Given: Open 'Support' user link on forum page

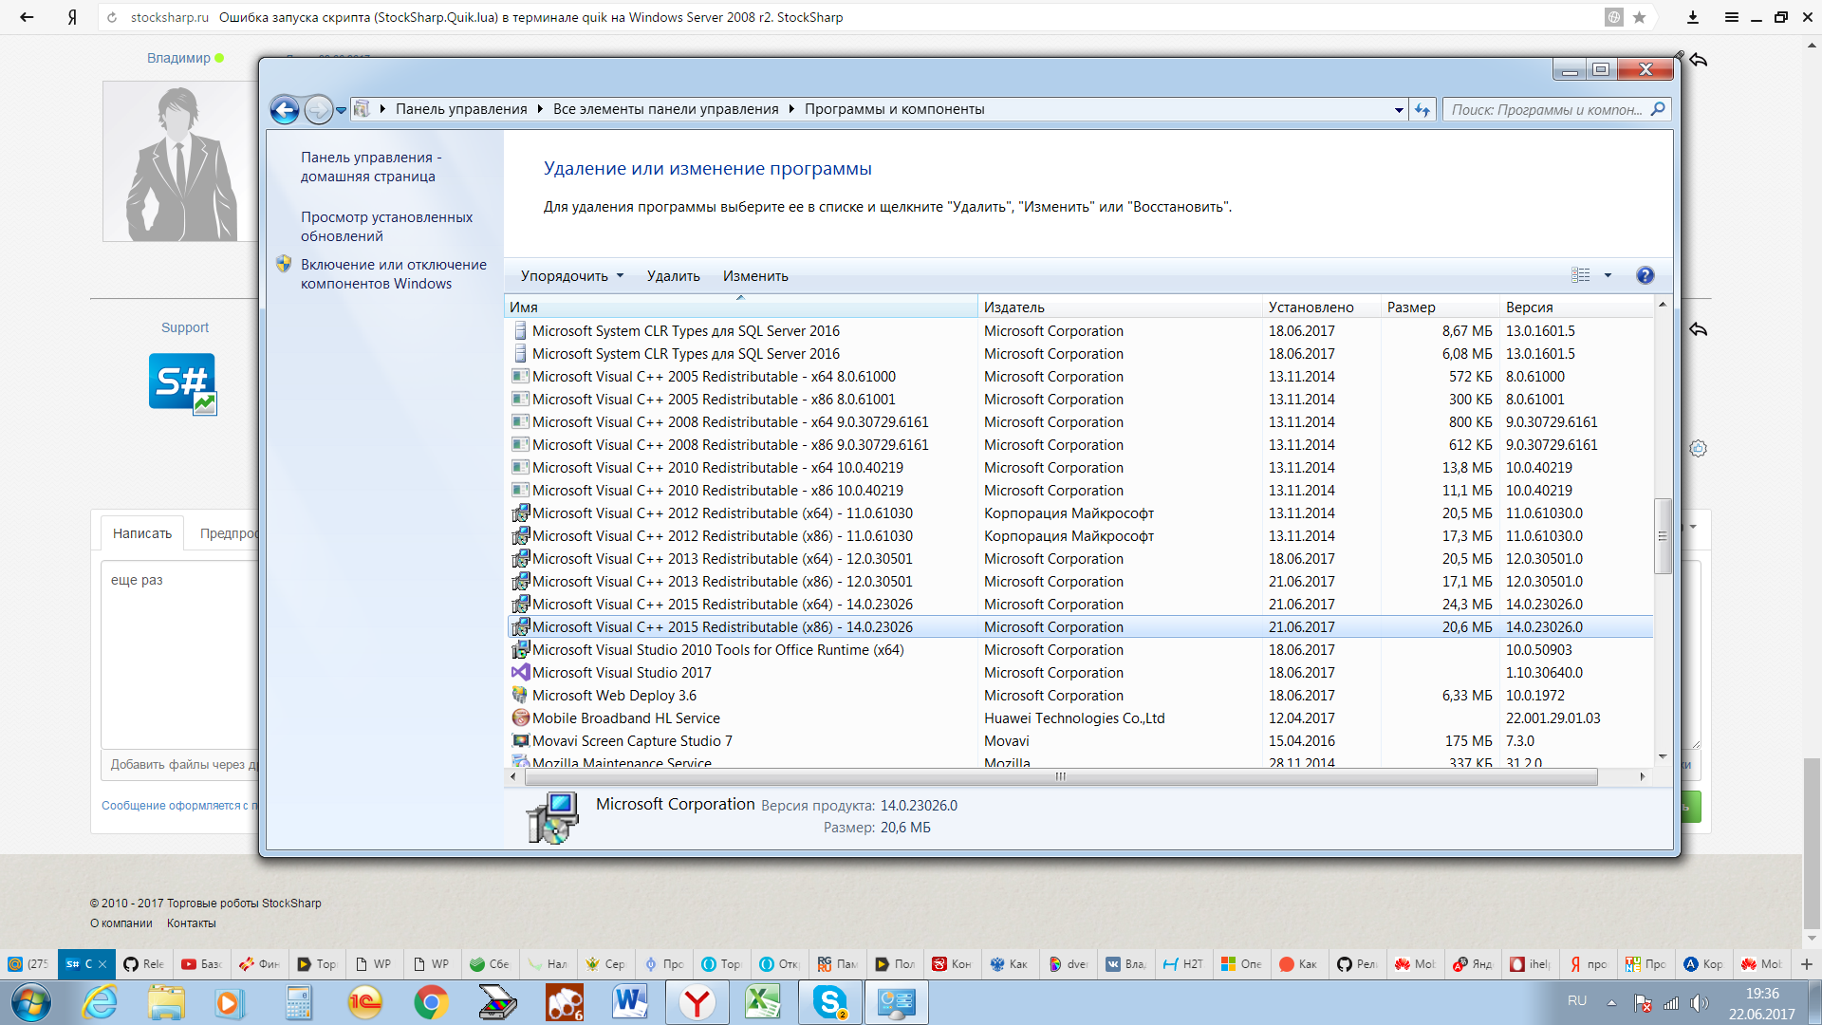Looking at the screenshot, I should [184, 327].
